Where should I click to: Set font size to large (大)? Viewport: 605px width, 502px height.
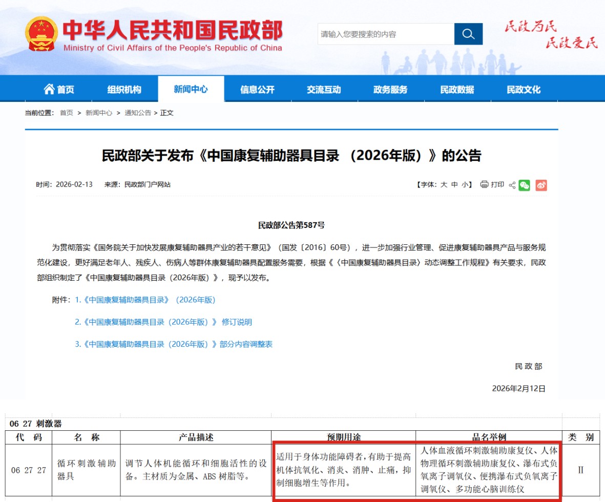(x=444, y=185)
